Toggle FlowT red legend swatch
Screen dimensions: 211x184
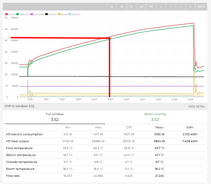click(6, 14)
